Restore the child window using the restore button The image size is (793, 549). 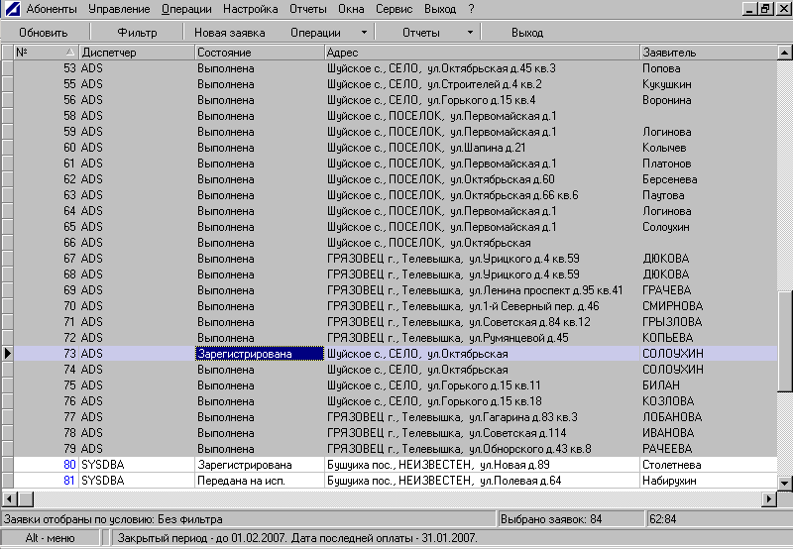pos(764,9)
